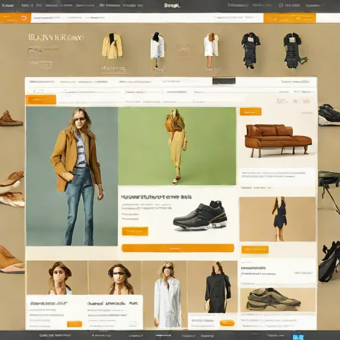Image resolution: width=340 pixels, height=340 pixels.
Task: Click the orange button above the woman in tan jacket
Action: coord(41,100)
